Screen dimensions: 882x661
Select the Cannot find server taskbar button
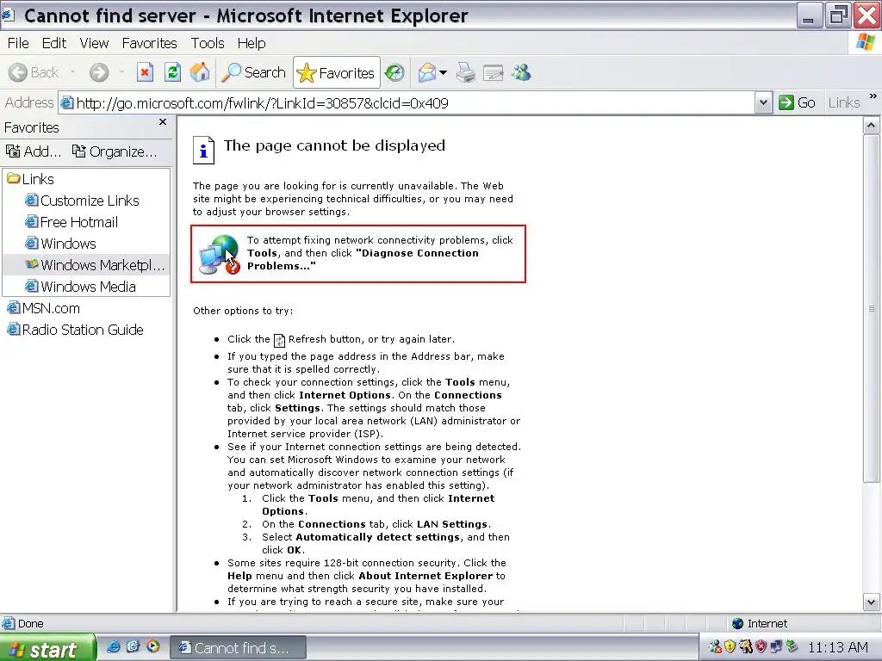click(238, 648)
